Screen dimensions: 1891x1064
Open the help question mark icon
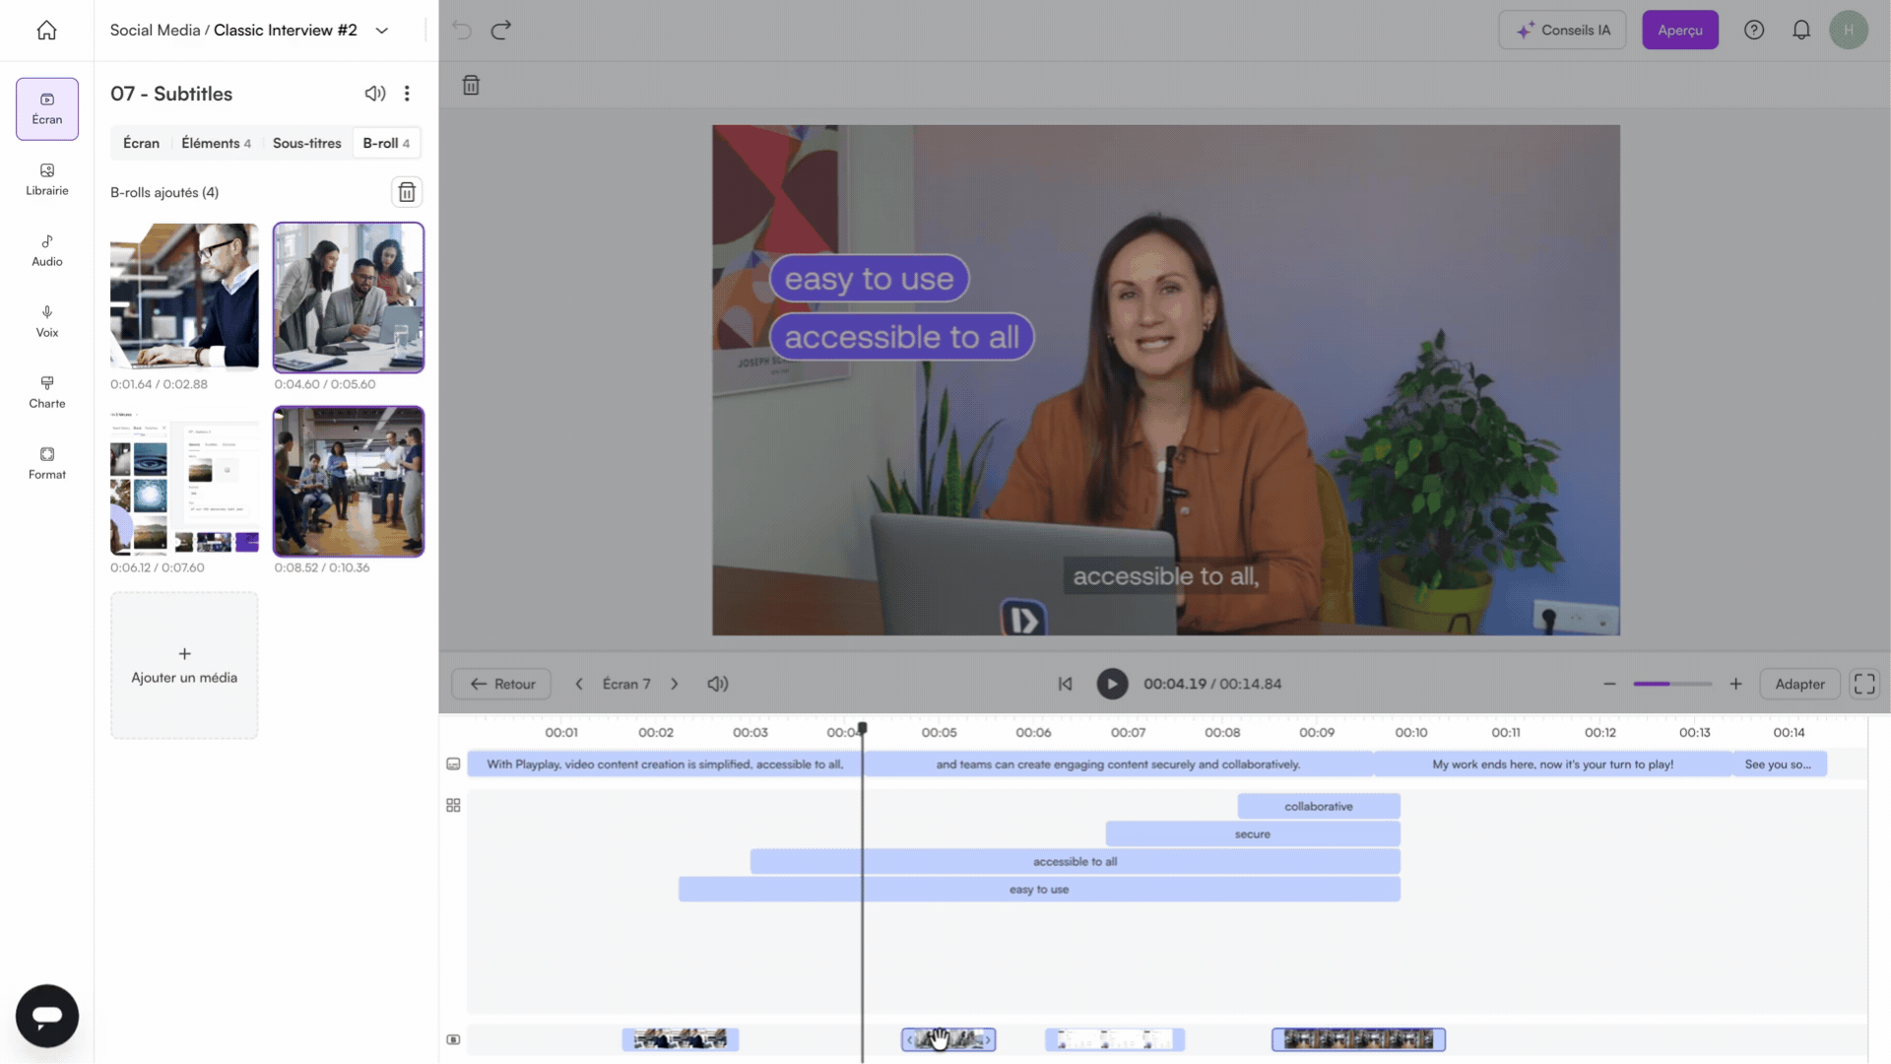[x=1754, y=31]
